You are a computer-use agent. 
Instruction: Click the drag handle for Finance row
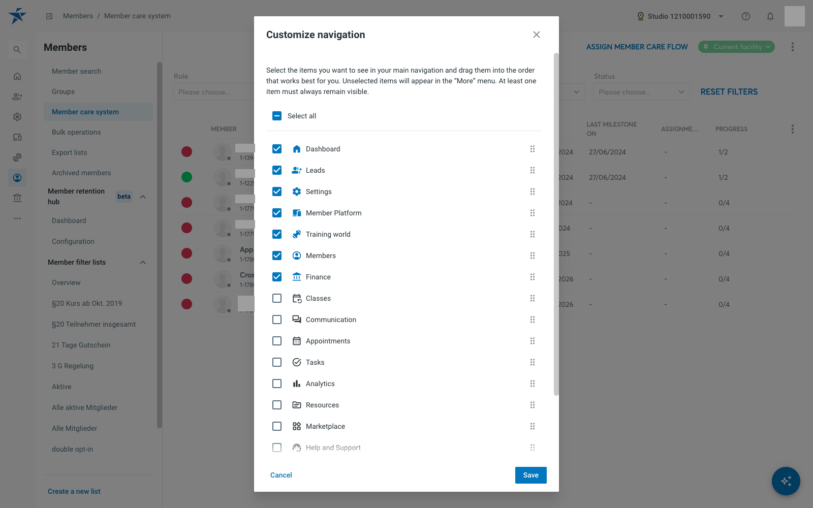click(x=533, y=277)
